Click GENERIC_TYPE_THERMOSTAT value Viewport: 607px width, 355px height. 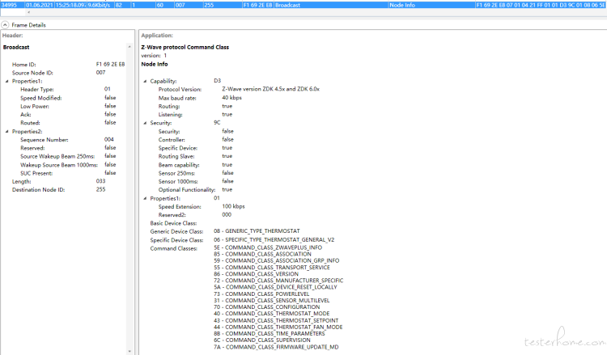point(257,231)
